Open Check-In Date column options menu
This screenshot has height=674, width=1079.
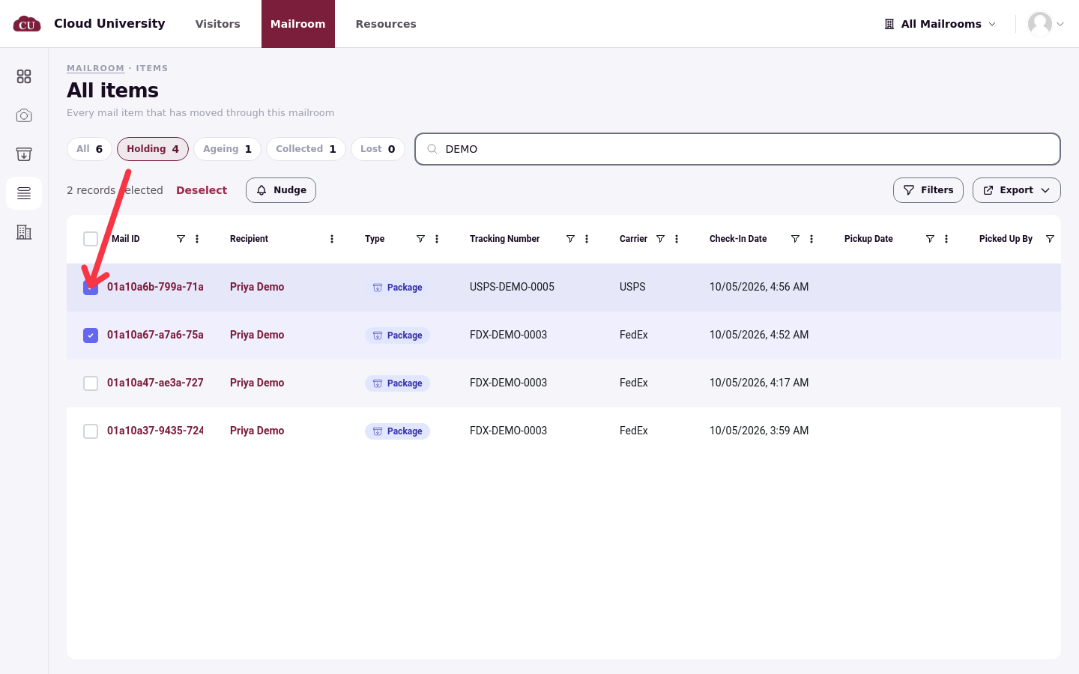(x=811, y=239)
